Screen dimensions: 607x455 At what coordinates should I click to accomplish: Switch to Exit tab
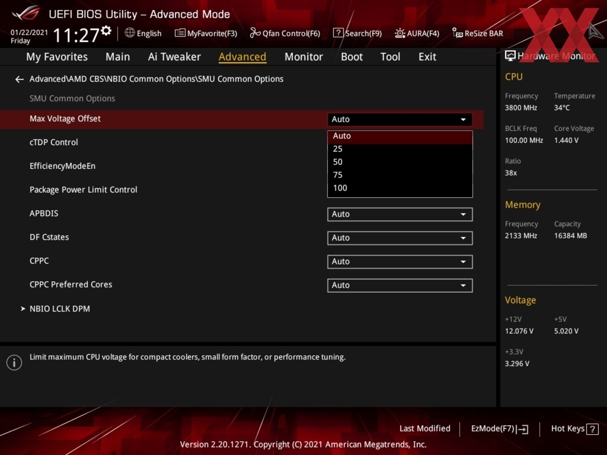pos(427,57)
